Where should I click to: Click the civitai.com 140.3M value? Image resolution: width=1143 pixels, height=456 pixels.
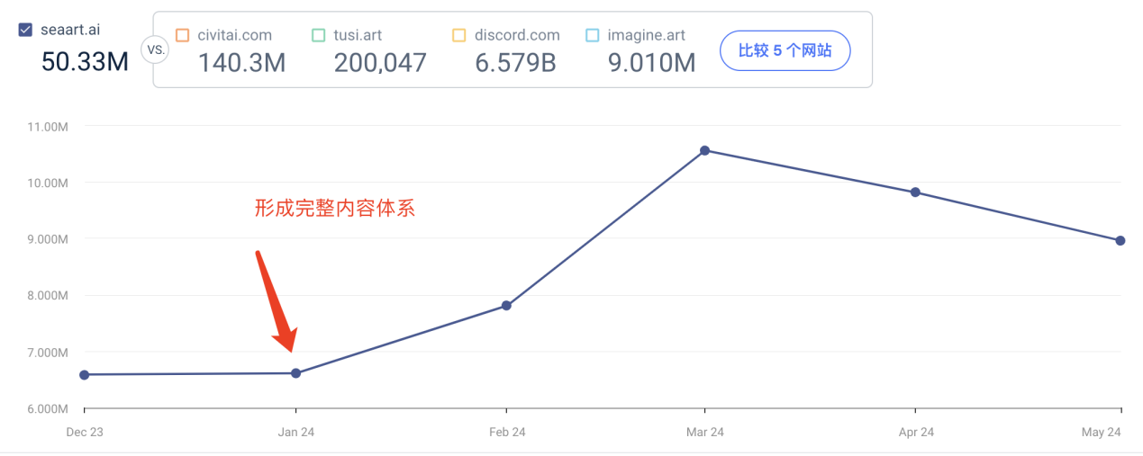[241, 62]
